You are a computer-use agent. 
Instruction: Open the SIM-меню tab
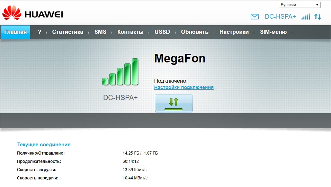(274, 32)
